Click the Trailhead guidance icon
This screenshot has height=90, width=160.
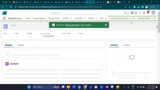click(136, 13)
